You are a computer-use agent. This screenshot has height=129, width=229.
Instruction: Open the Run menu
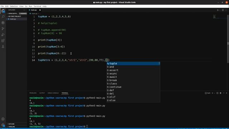point(30,6)
